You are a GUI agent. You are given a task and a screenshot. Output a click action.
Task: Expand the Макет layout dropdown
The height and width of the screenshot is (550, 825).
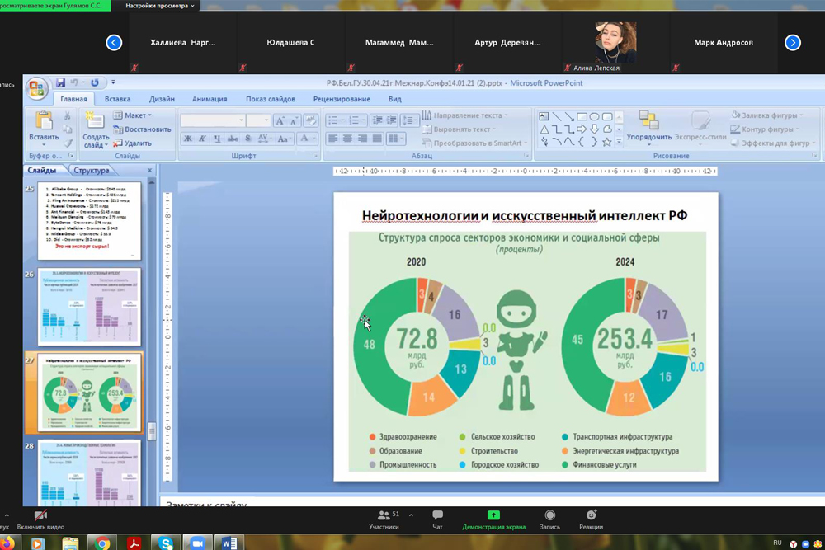click(x=136, y=115)
